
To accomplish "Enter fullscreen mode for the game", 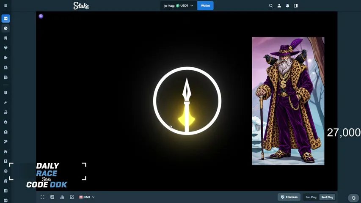I will point(42,197).
